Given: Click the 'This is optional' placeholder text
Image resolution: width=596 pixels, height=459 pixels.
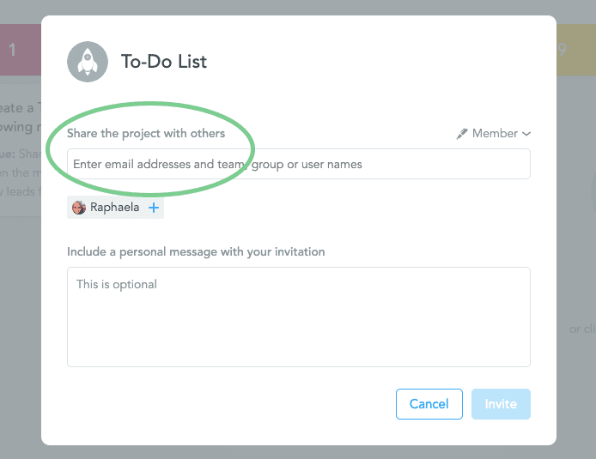Looking at the screenshot, I should (117, 284).
